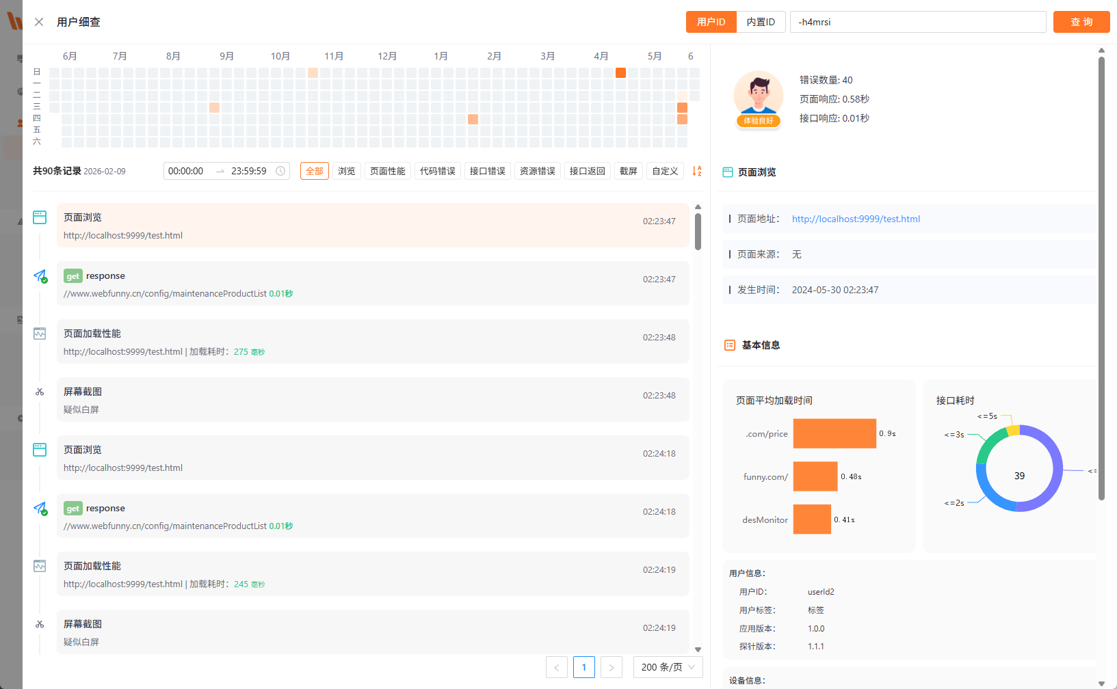Activate the 截屏 filter
Viewport: 1117px width, 689px height.
pos(628,171)
